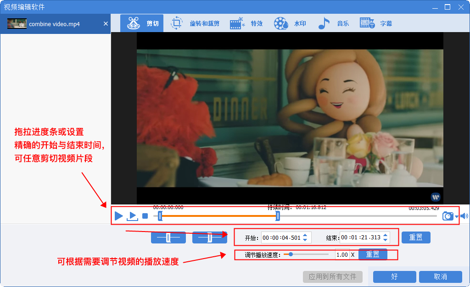Click the end trim handle on timeline
This screenshot has width=470, height=287.
[278, 216]
